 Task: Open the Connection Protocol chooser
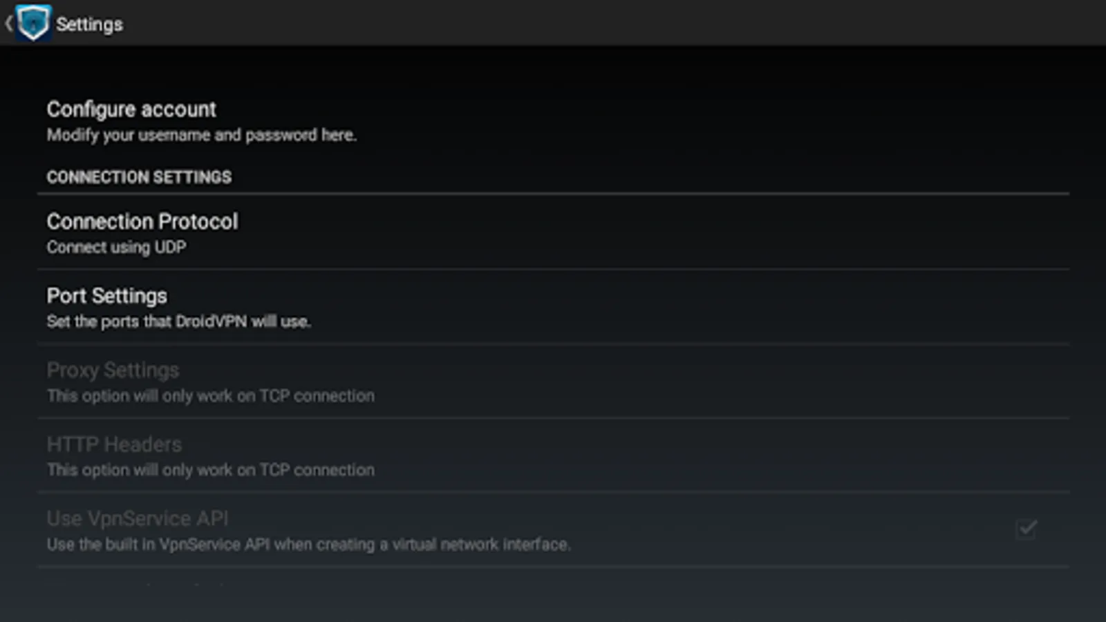tap(142, 221)
